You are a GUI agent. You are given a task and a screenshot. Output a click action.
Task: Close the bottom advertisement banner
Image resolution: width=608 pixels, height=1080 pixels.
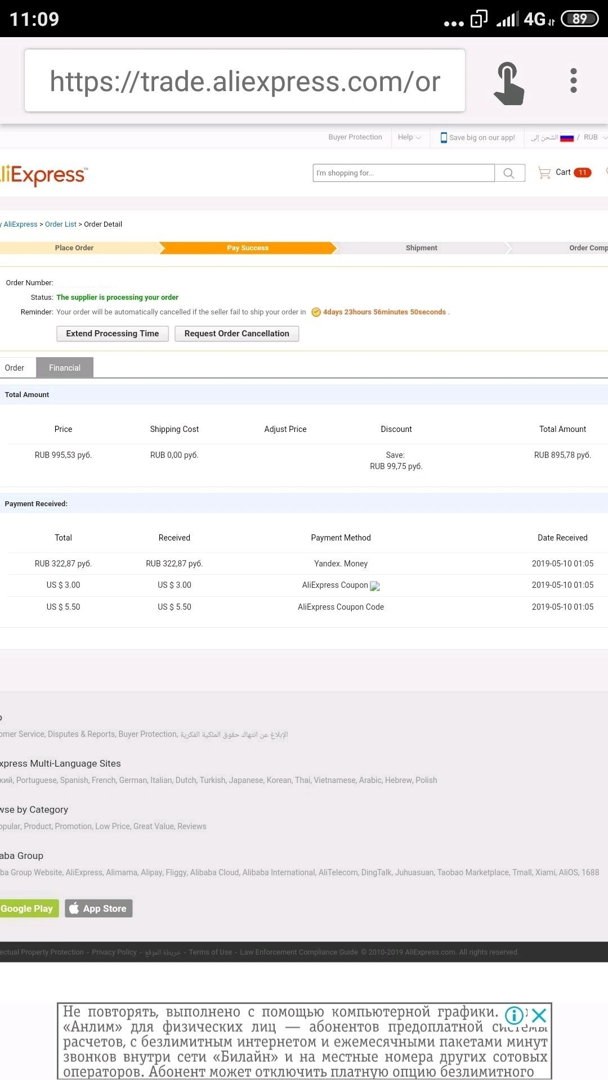point(539,1015)
